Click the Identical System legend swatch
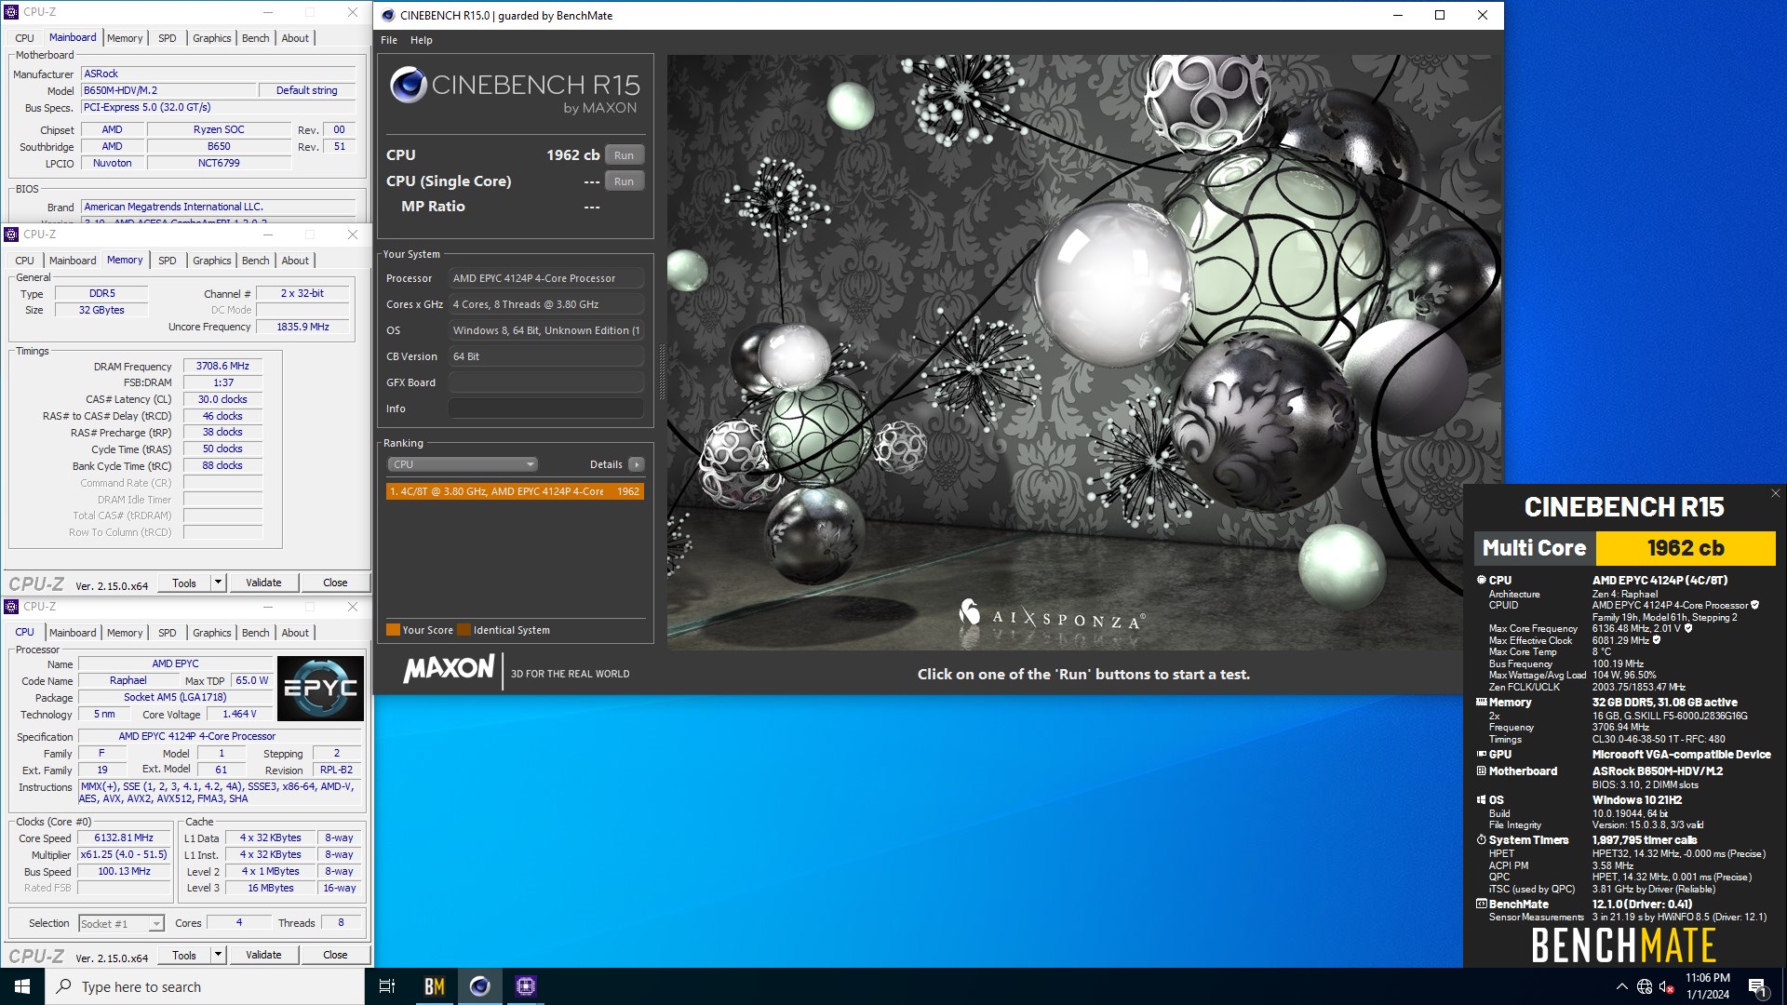This screenshot has width=1787, height=1005. coord(464,630)
